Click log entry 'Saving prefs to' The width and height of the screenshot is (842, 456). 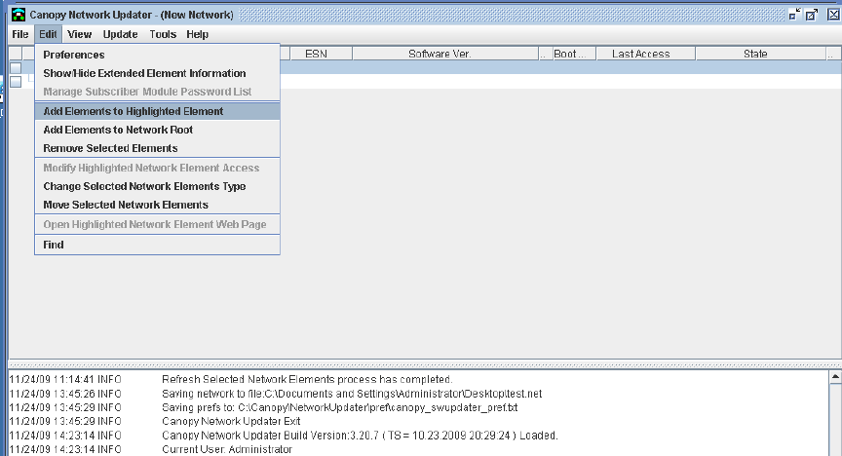[340, 407]
